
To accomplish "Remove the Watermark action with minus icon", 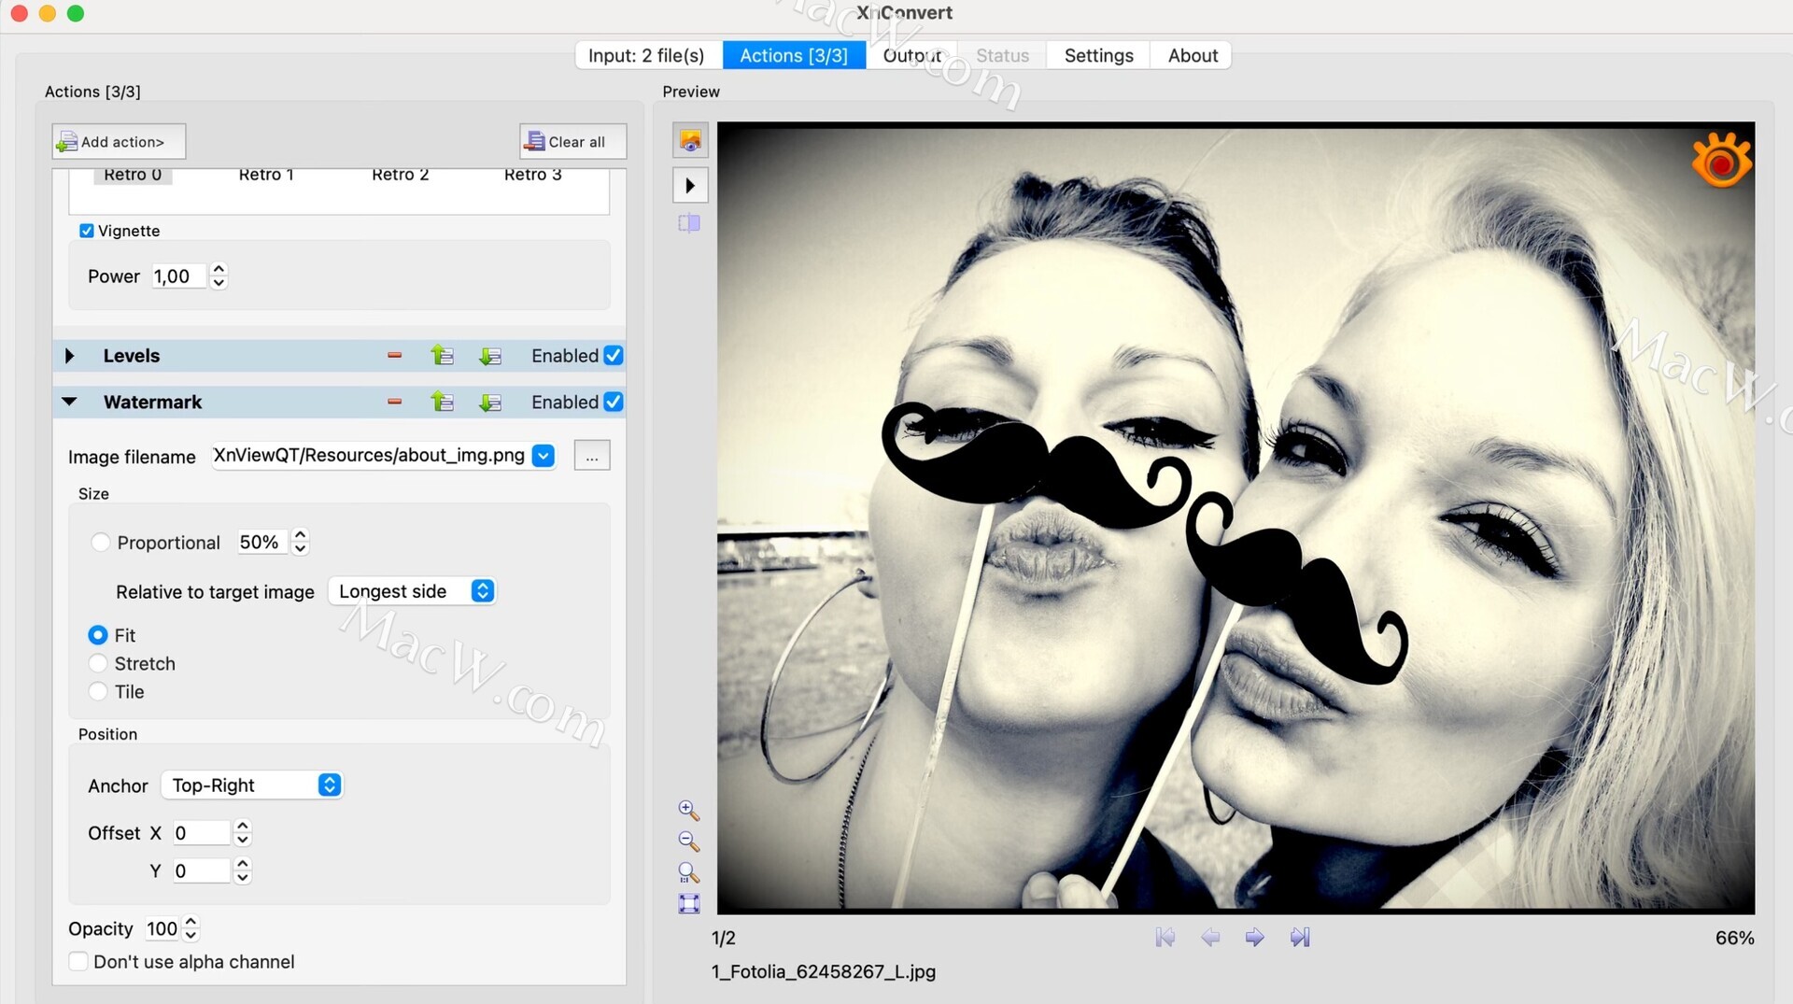I will click(x=394, y=403).
